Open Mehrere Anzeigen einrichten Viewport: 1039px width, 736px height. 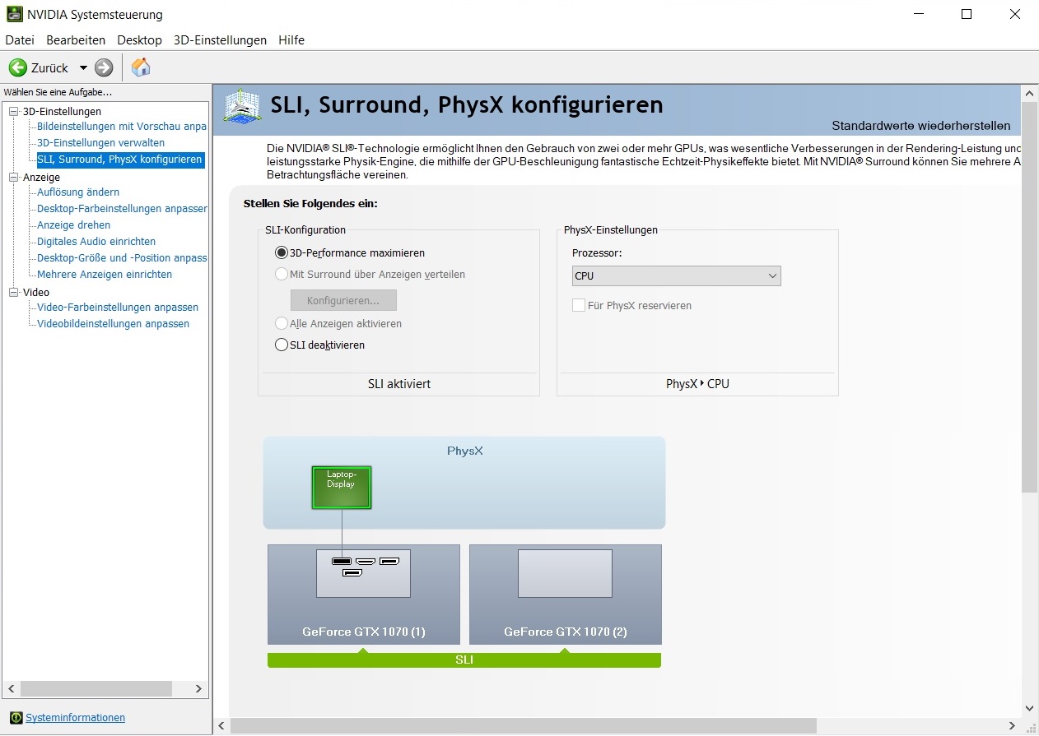pos(105,275)
